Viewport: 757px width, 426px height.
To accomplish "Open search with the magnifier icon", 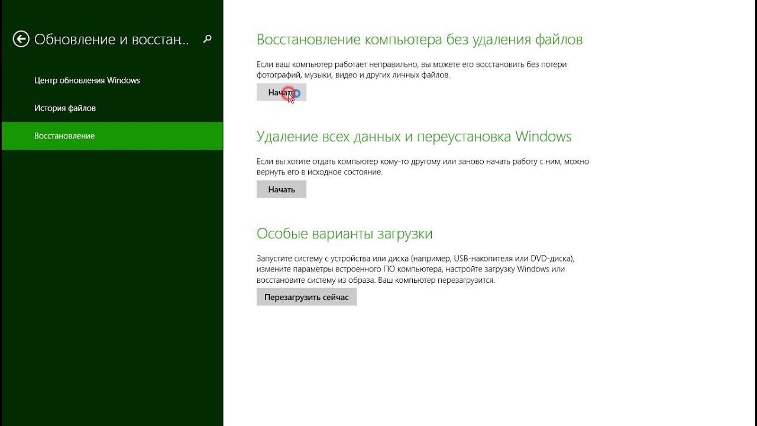I will click(207, 39).
